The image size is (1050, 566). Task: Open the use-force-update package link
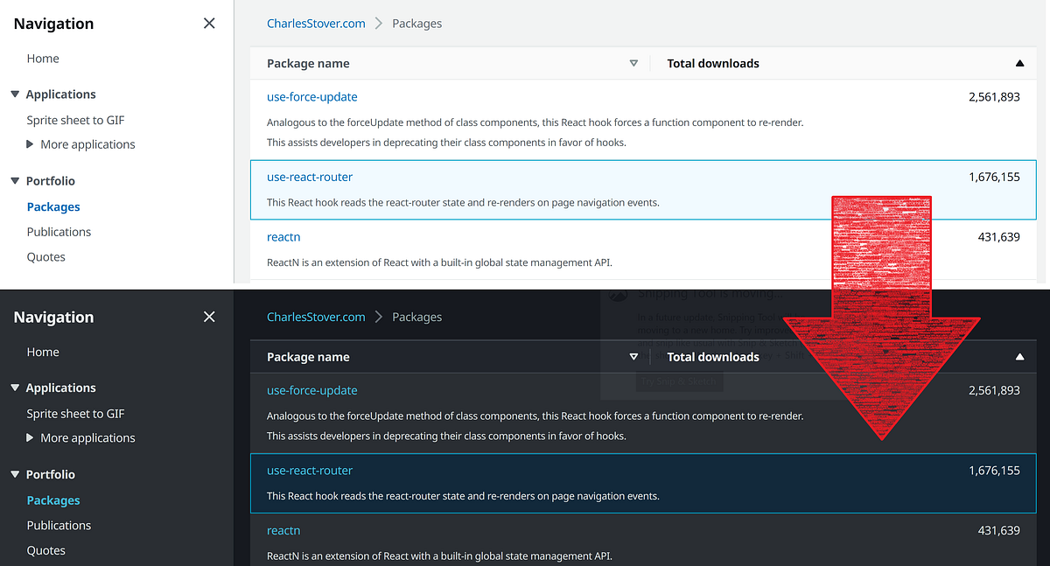pyautogui.click(x=311, y=96)
